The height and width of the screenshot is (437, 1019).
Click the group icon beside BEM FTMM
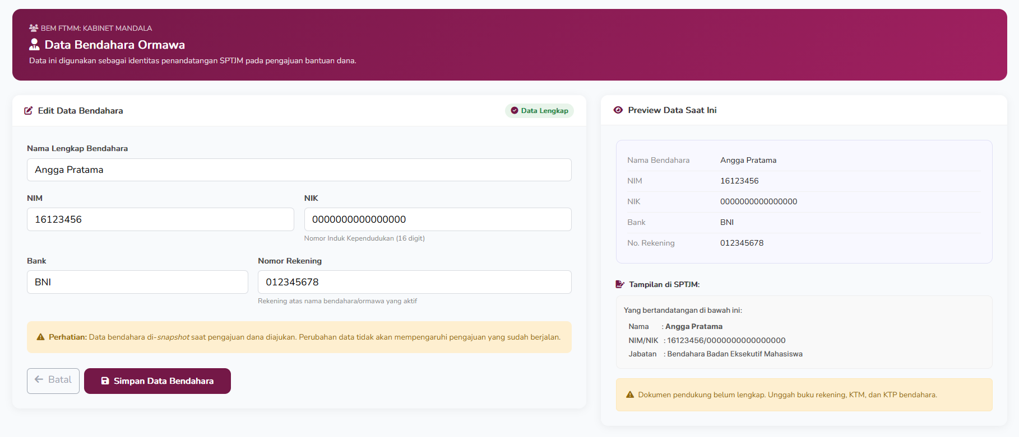click(34, 28)
